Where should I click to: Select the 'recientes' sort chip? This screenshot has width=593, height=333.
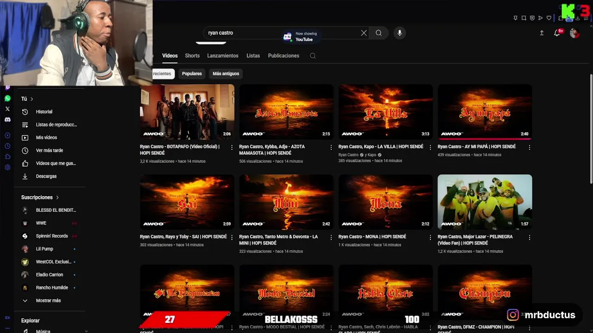tap(163, 74)
